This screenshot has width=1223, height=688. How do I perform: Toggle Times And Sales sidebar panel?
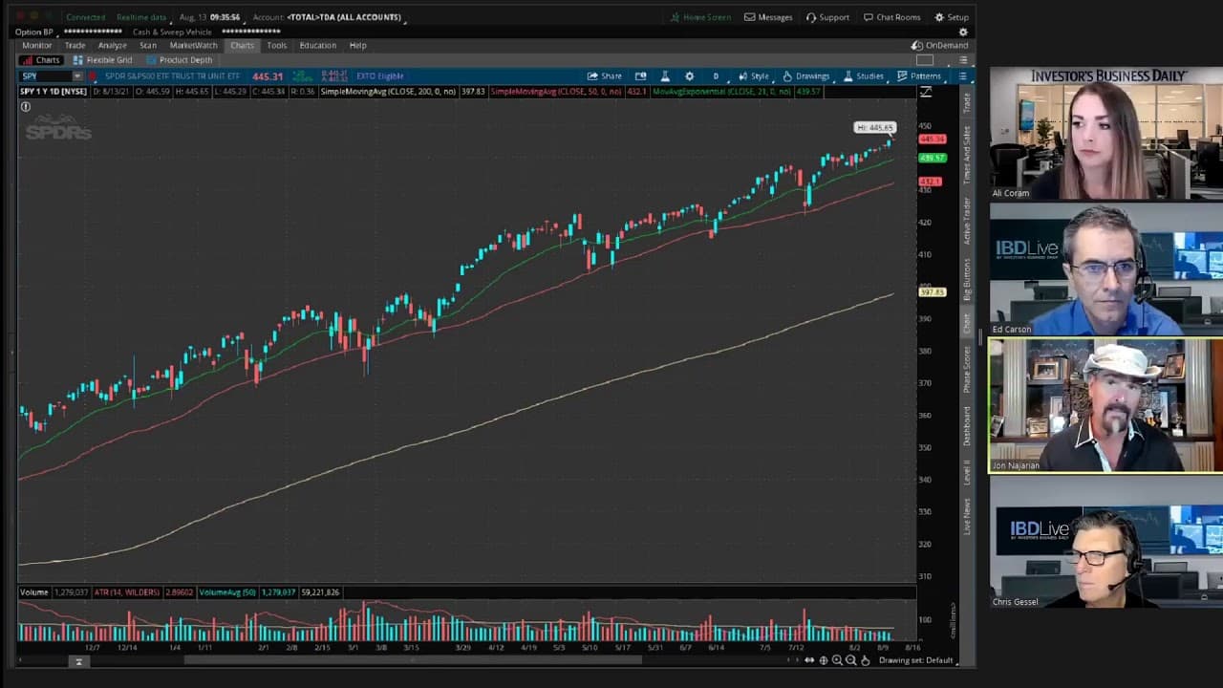[x=967, y=153]
